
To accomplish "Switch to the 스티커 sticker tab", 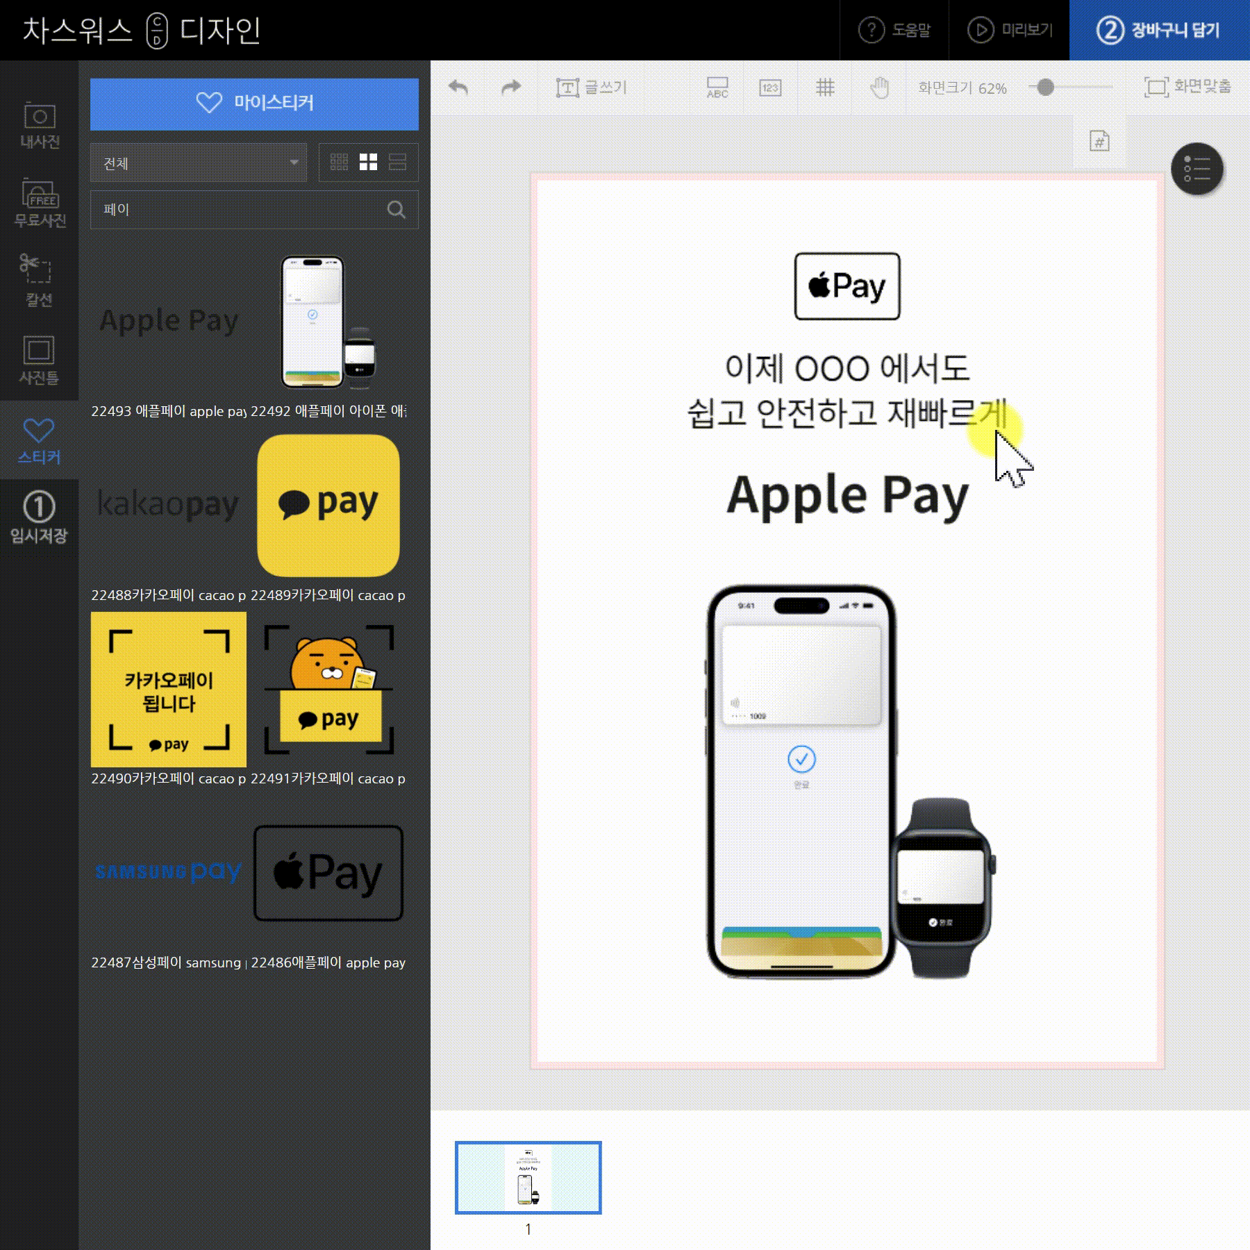I will point(40,440).
